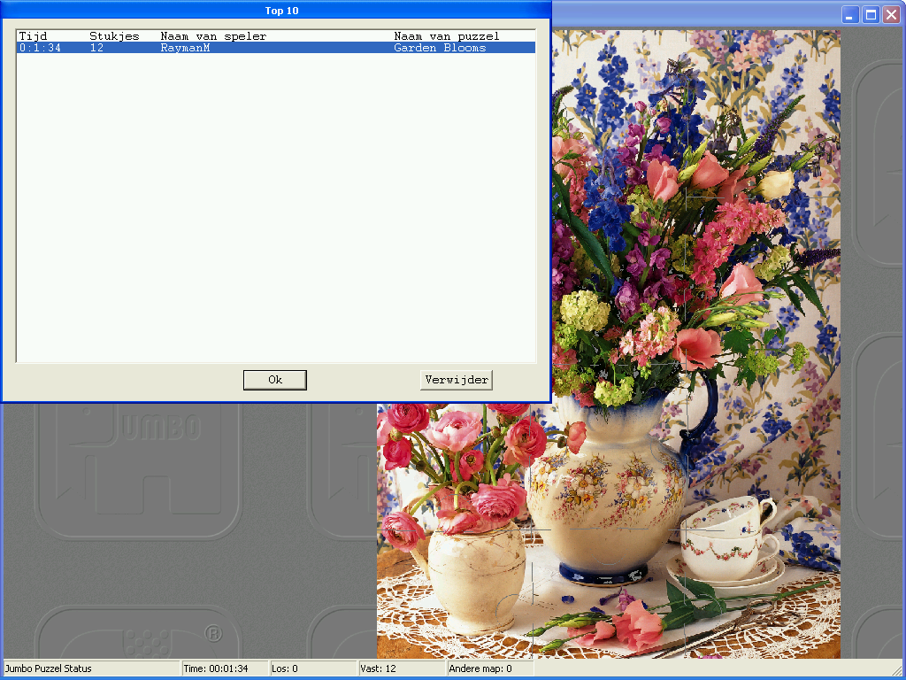Click the Naam van speler header

214,35
